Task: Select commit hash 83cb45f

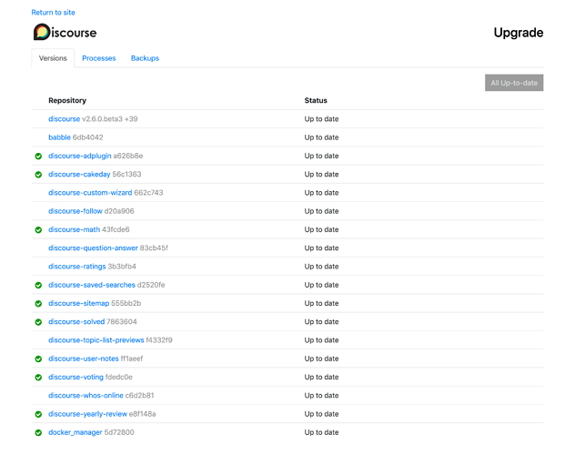Action: [154, 248]
